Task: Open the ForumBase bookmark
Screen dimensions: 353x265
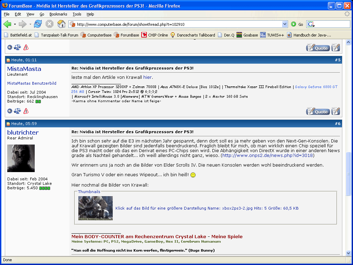Action: (x=126, y=35)
